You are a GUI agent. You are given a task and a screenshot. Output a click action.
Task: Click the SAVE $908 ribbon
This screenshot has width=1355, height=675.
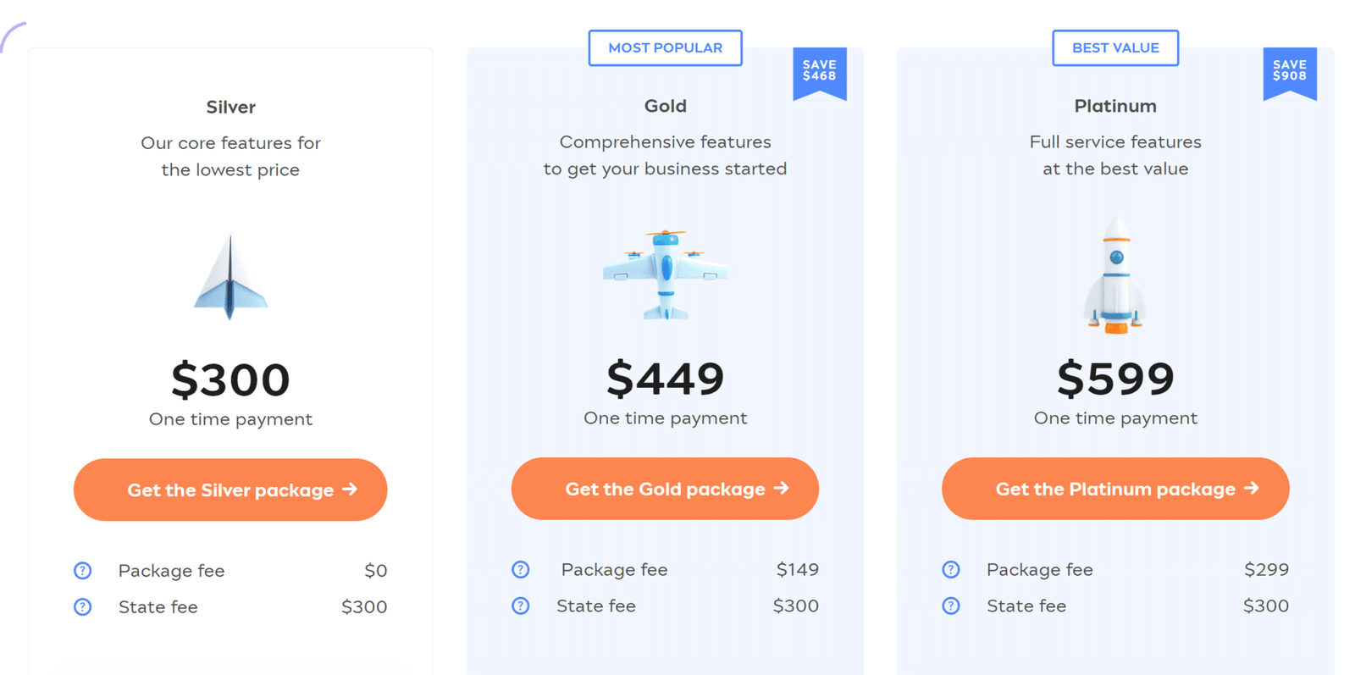(x=1290, y=73)
